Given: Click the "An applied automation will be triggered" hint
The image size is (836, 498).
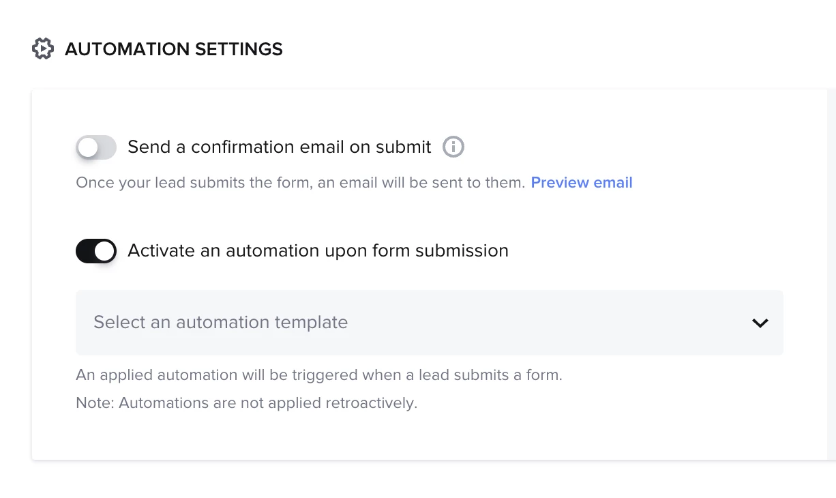Looking at the screenshot, I should click(x=318, y=375).
